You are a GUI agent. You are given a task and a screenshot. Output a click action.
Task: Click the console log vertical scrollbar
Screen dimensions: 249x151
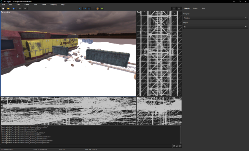[x=181, y=135]
